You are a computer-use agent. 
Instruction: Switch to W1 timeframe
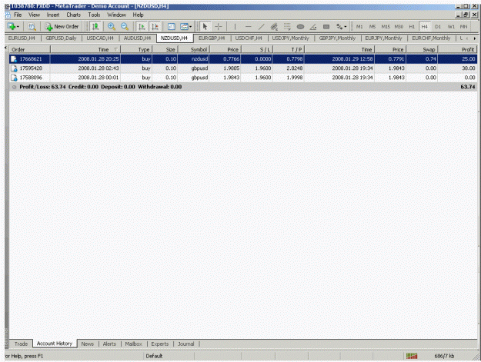451,27
